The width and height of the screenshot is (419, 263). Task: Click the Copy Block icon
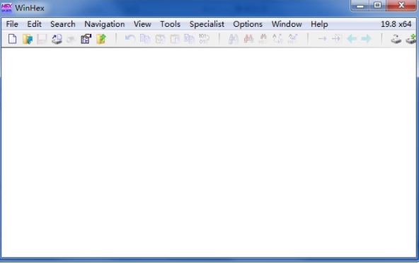point(145,39)
